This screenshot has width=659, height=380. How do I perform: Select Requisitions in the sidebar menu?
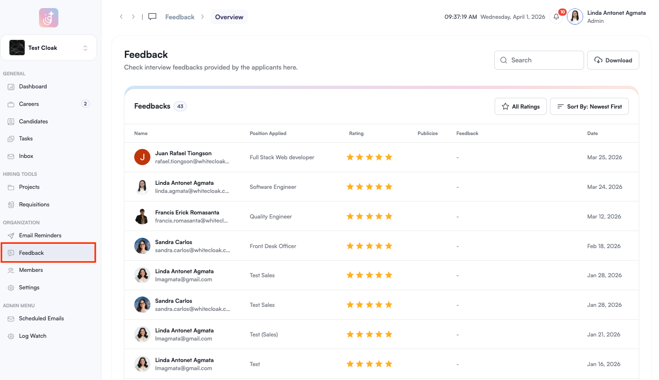click(x=34, y=205)
